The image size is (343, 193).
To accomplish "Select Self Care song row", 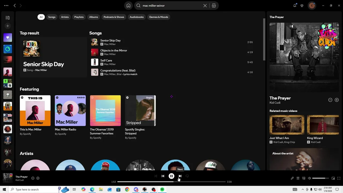I will (172, 62).
